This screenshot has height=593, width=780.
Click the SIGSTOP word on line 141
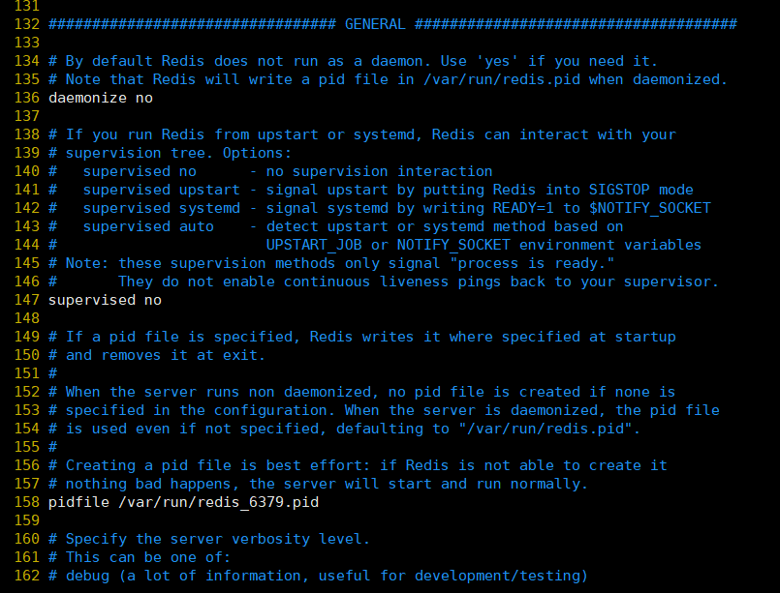pyautogui.click(x=619, y=190)
